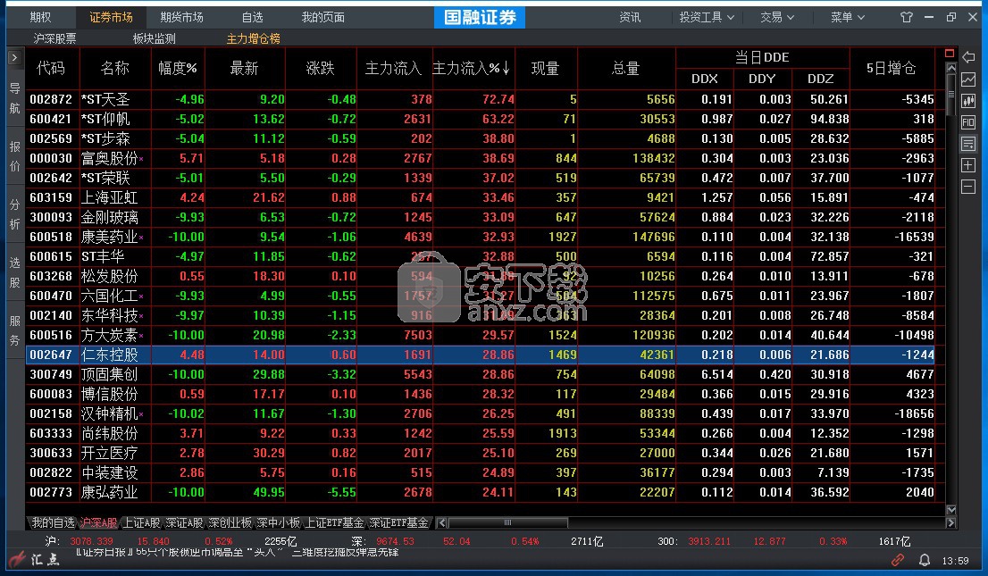The width and height of the screenshot is (988, 576).
Task: Switch to the 期货市场 tab
Action: [181, 17]
